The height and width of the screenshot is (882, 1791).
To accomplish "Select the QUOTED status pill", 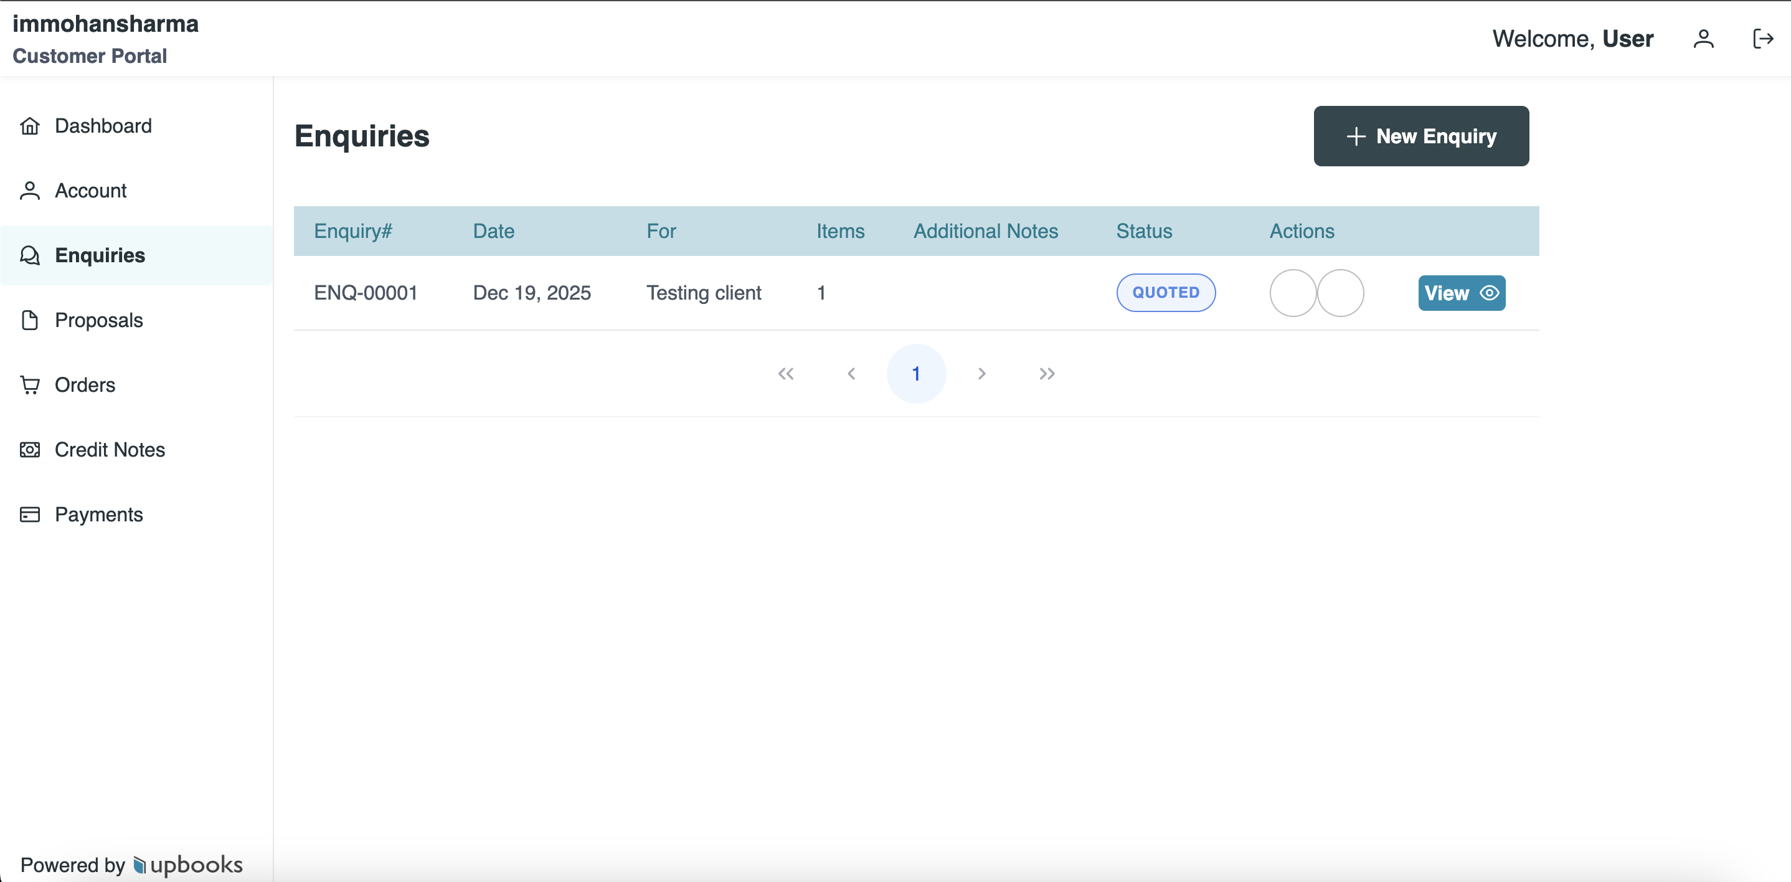I will (x=1165, y=293).
